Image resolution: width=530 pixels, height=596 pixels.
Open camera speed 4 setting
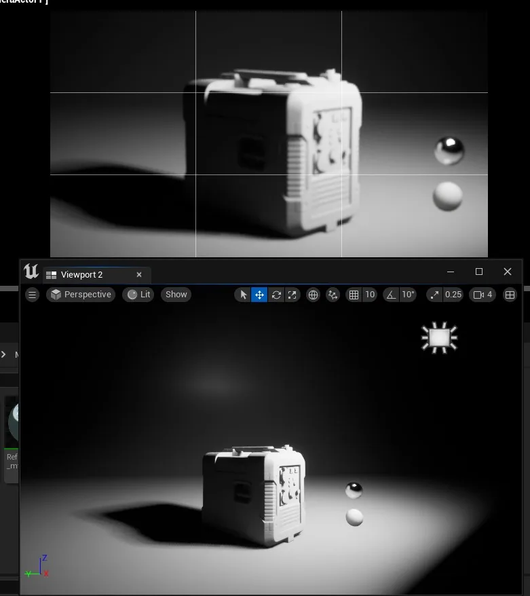point(482,295)
